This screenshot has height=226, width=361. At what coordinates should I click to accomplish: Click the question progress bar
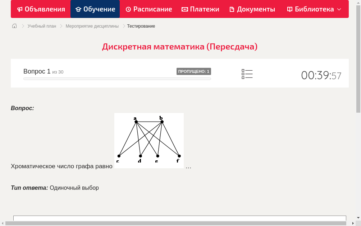tap(117, 79)
